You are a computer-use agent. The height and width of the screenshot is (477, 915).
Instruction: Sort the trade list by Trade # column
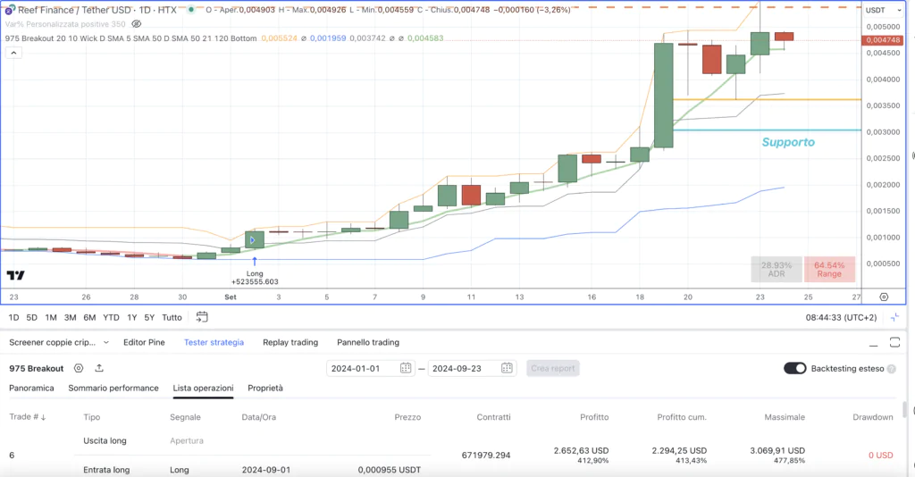coord(27,417)
